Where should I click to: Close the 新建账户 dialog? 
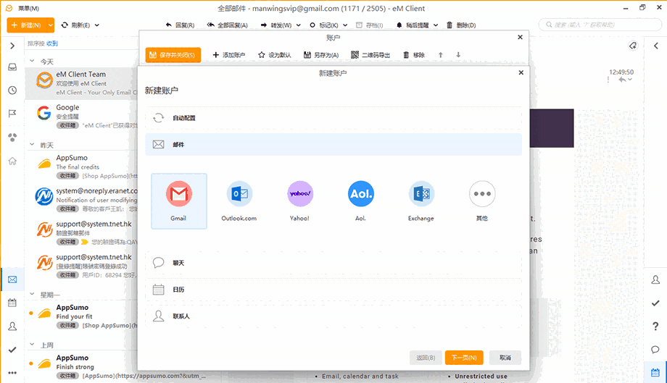coord(521,72)
